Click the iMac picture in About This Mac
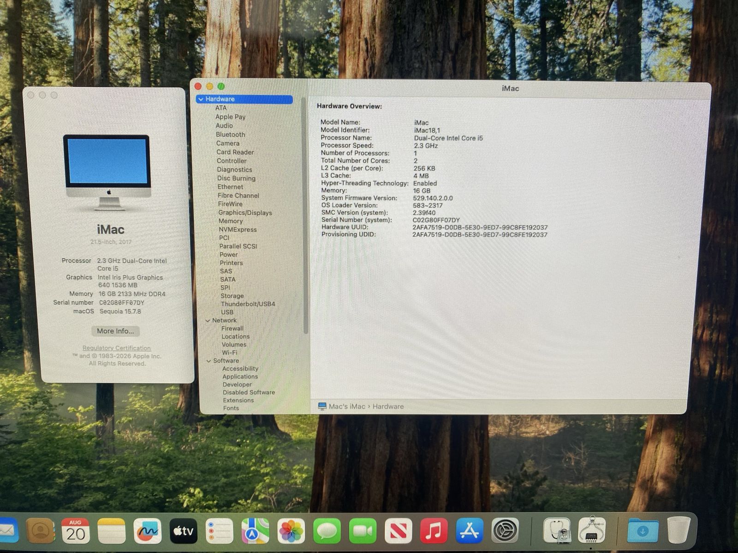Image resolution: width=738 pixels, height=553 pixels. 108,172
